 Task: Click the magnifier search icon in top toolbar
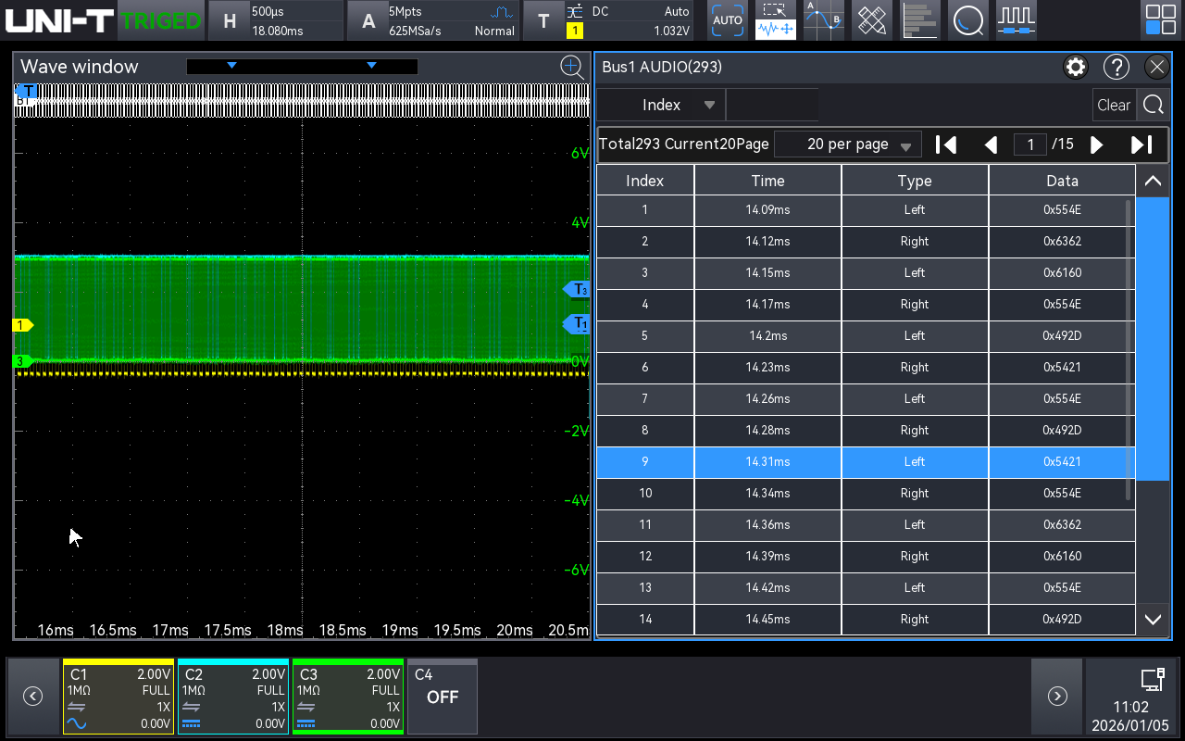(x=967, y=20)
